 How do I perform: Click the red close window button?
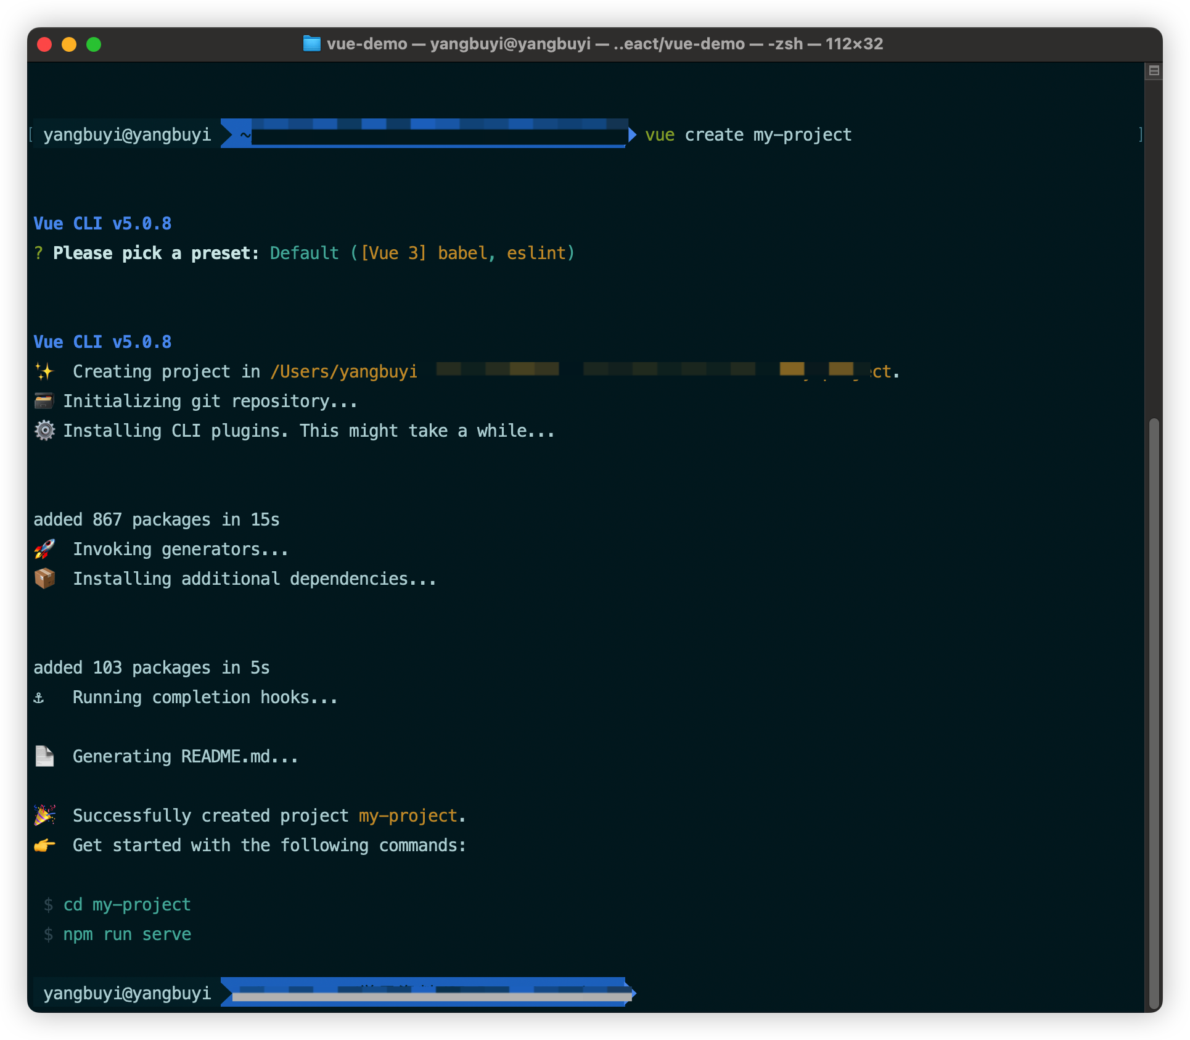pos(44,44)
